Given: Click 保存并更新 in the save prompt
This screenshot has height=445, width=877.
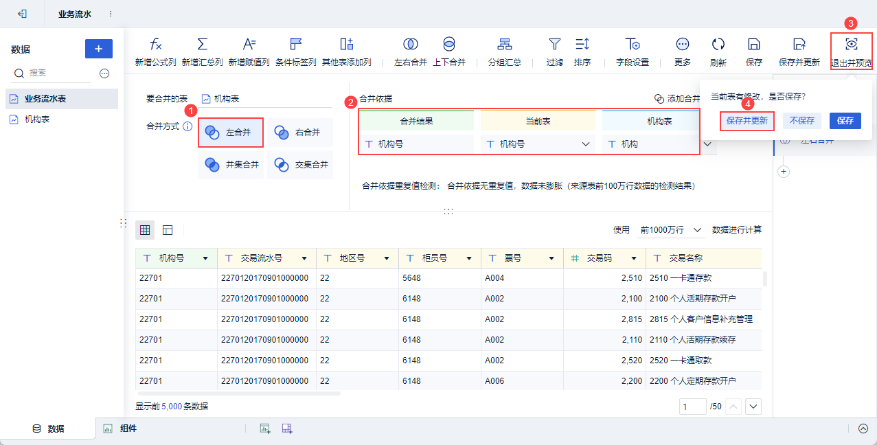Looking at the screenshot, I should [x=747, y=121].
